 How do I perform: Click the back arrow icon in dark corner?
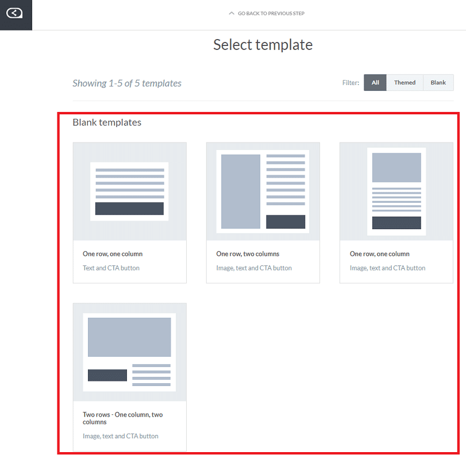coord(14,13)
